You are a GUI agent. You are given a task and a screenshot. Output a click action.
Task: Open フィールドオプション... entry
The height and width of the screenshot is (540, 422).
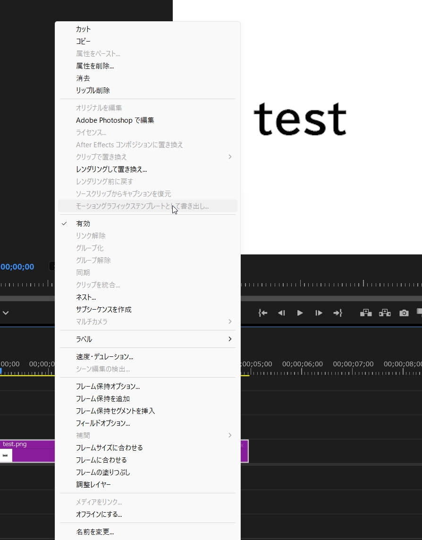[147, 423]
